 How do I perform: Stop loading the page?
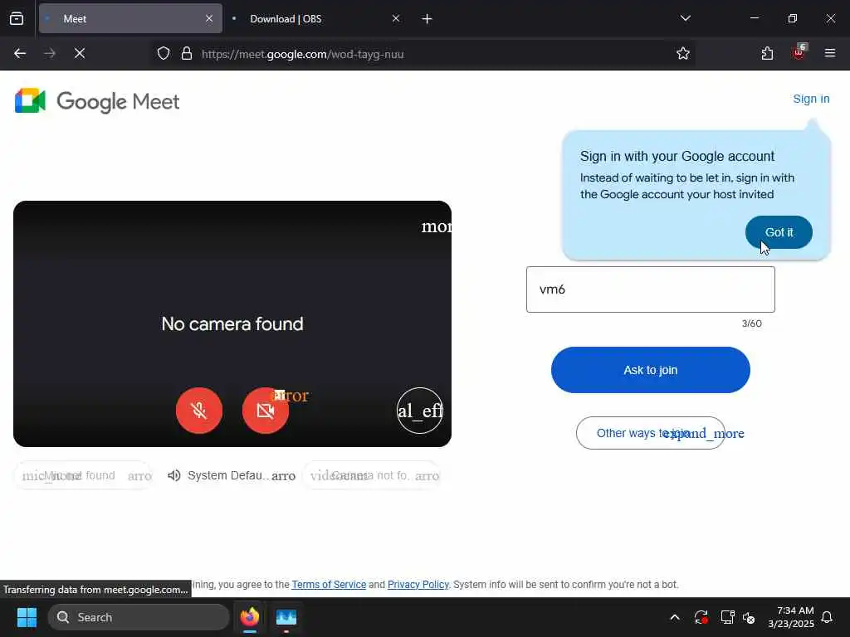(80, 54)
